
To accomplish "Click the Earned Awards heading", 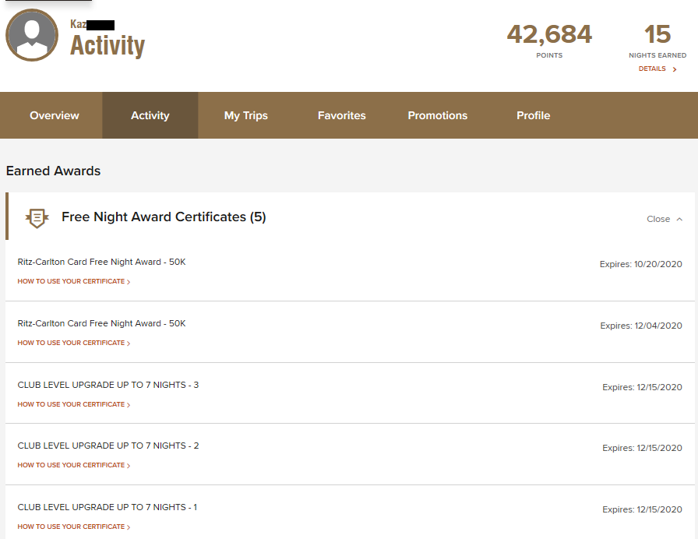I will point(54,171).
